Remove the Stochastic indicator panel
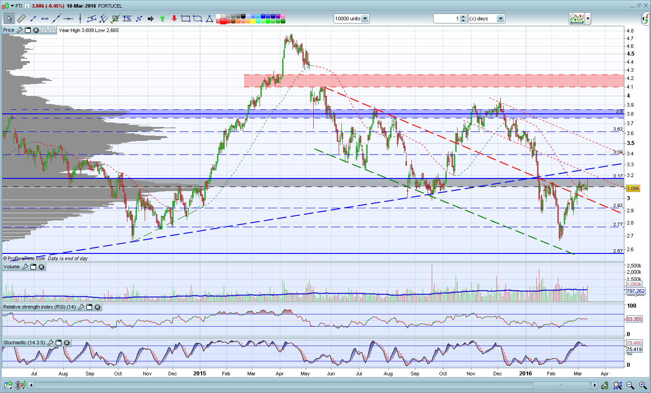The width and height of the screenshot is (651, 393). pyautogui.click(x=66, y=342)
